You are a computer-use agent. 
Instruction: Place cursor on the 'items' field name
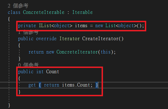pos(81,26)
